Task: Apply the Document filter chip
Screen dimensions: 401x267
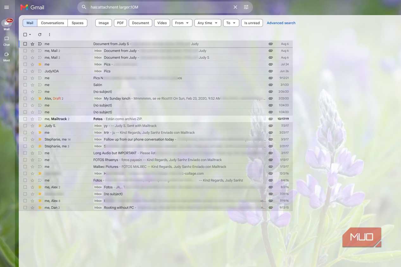Action: (x=140, y=23)
